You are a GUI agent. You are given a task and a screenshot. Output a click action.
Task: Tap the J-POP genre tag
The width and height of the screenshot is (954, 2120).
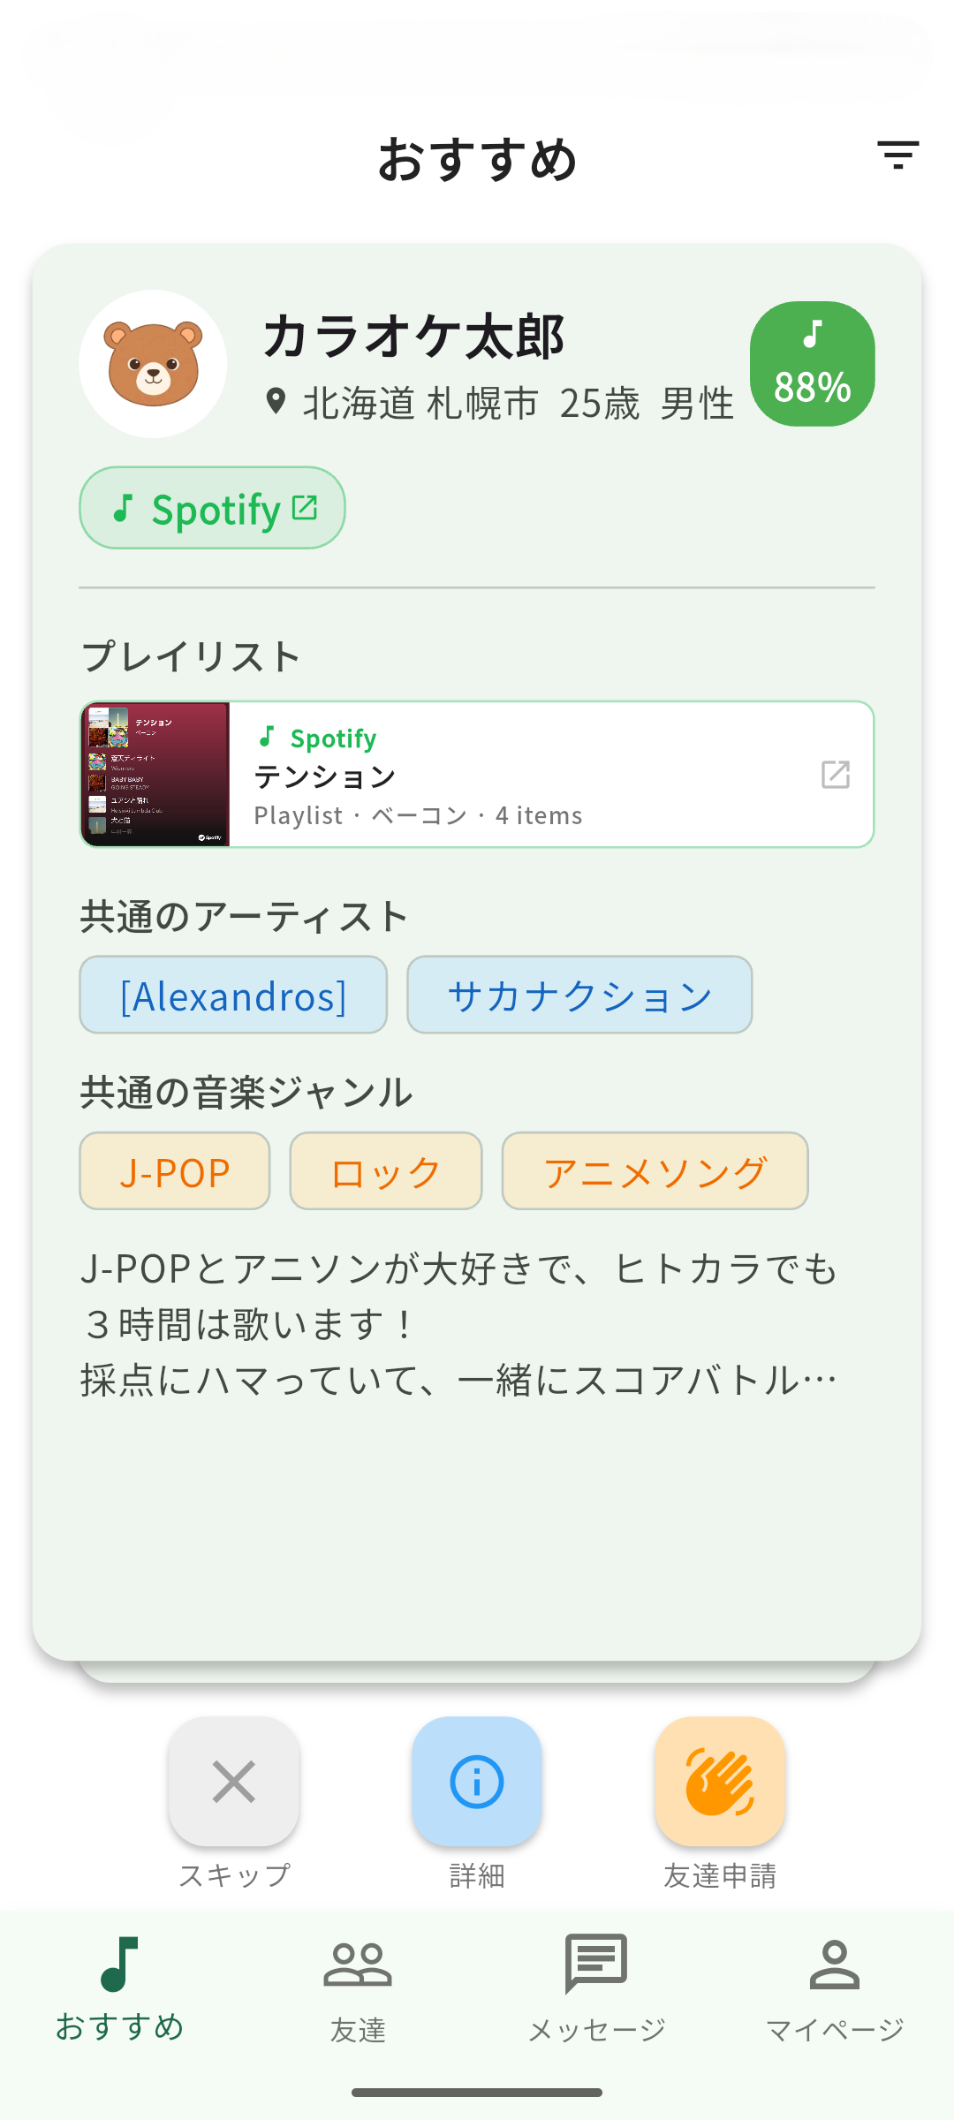[x=175, y=1171]
